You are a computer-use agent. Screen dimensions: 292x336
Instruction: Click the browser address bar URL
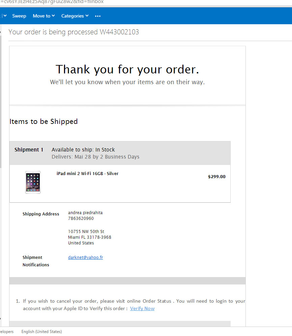(52, 2)
